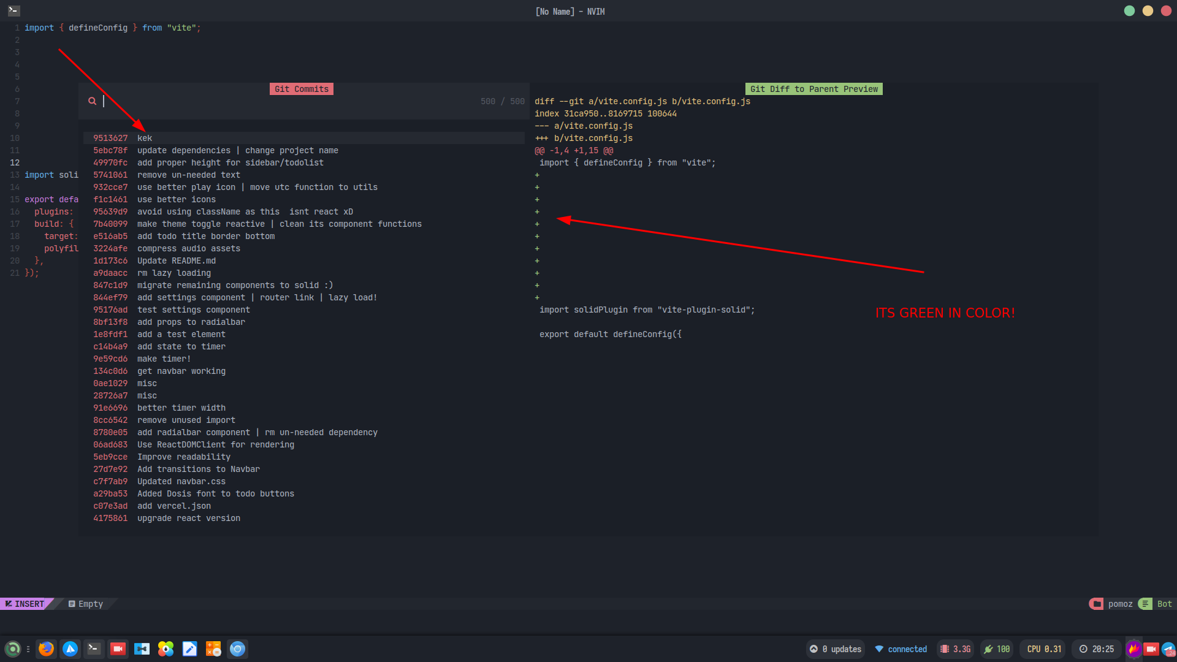1177x662 pixels.
Task: Open the text editor pencil icon
Action: (x=189, y=649)
